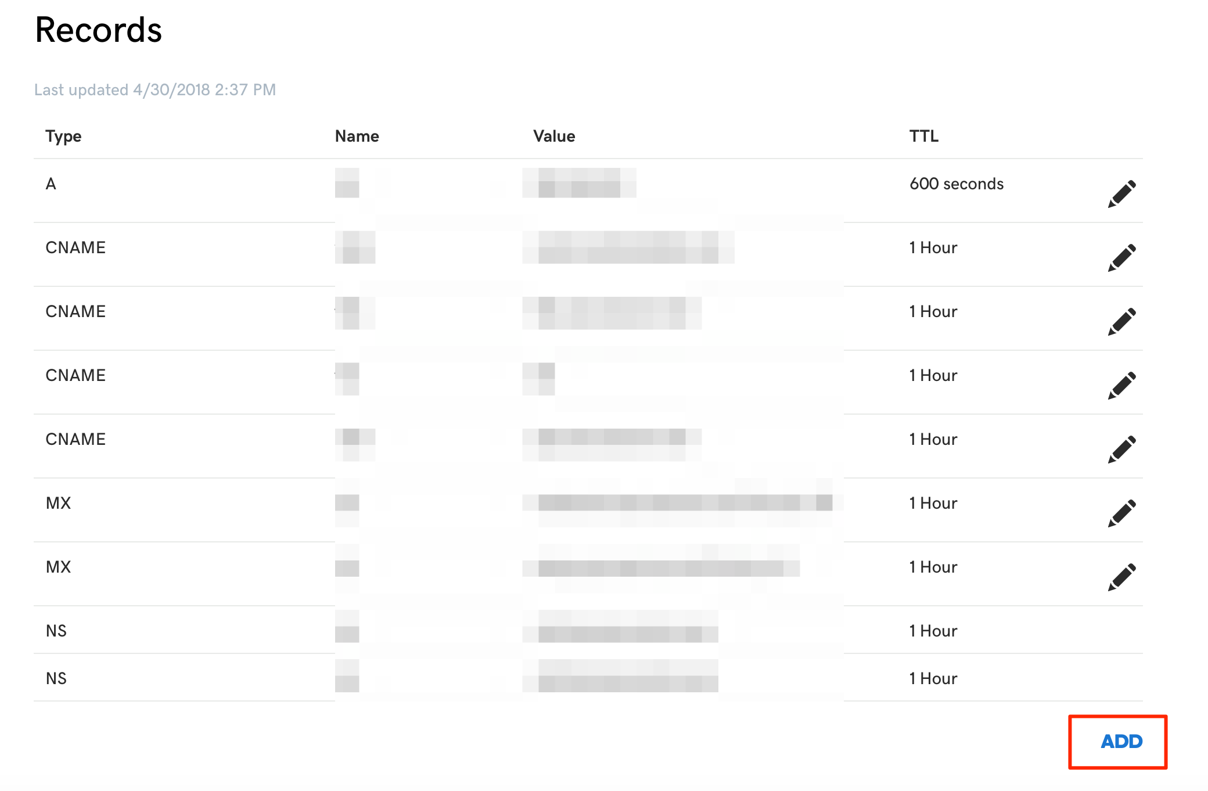Click the Name column header

pos(357,136)
